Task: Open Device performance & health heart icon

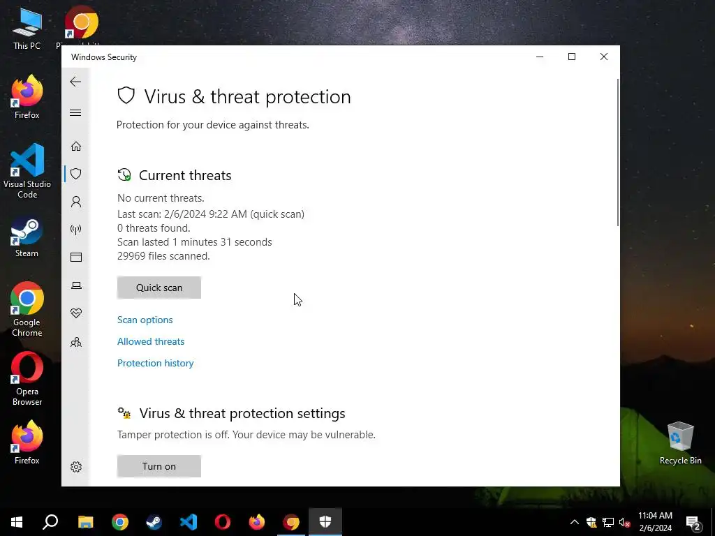Action: click(x=76, y=313)
